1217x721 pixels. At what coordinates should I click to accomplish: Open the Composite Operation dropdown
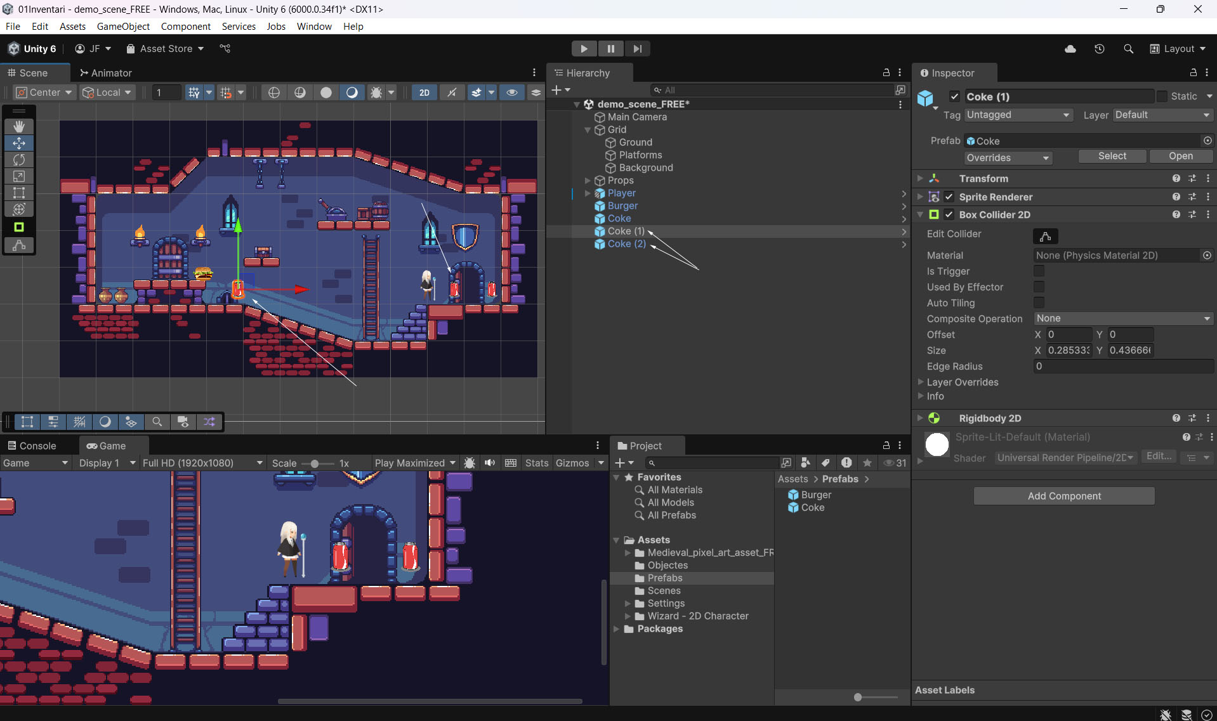pos(1122,318)
